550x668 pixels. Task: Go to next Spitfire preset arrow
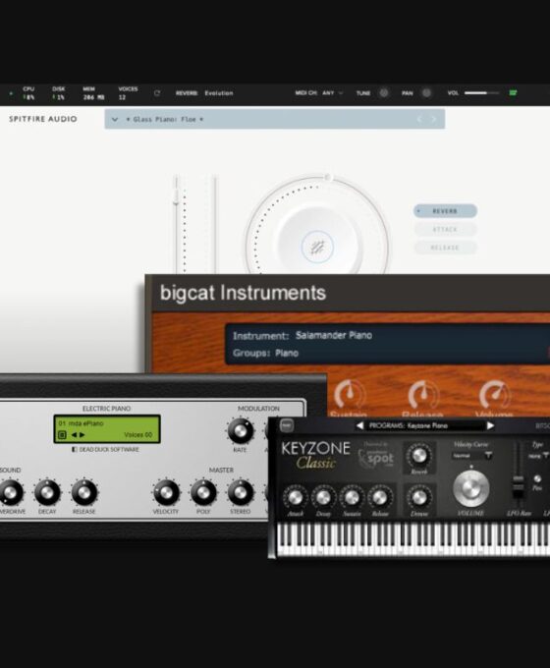point(434,119)
